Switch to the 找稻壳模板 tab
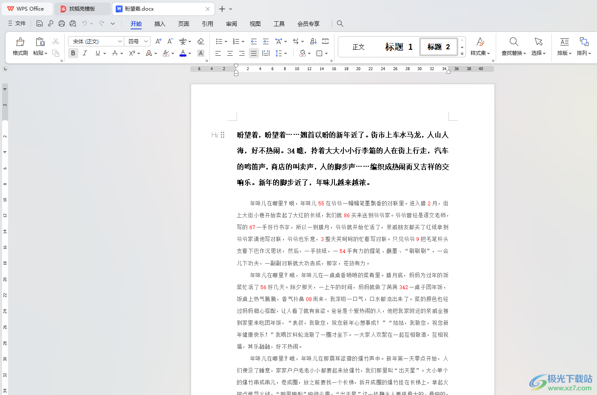This screenshot has width=597, height=395. [82, 9]
